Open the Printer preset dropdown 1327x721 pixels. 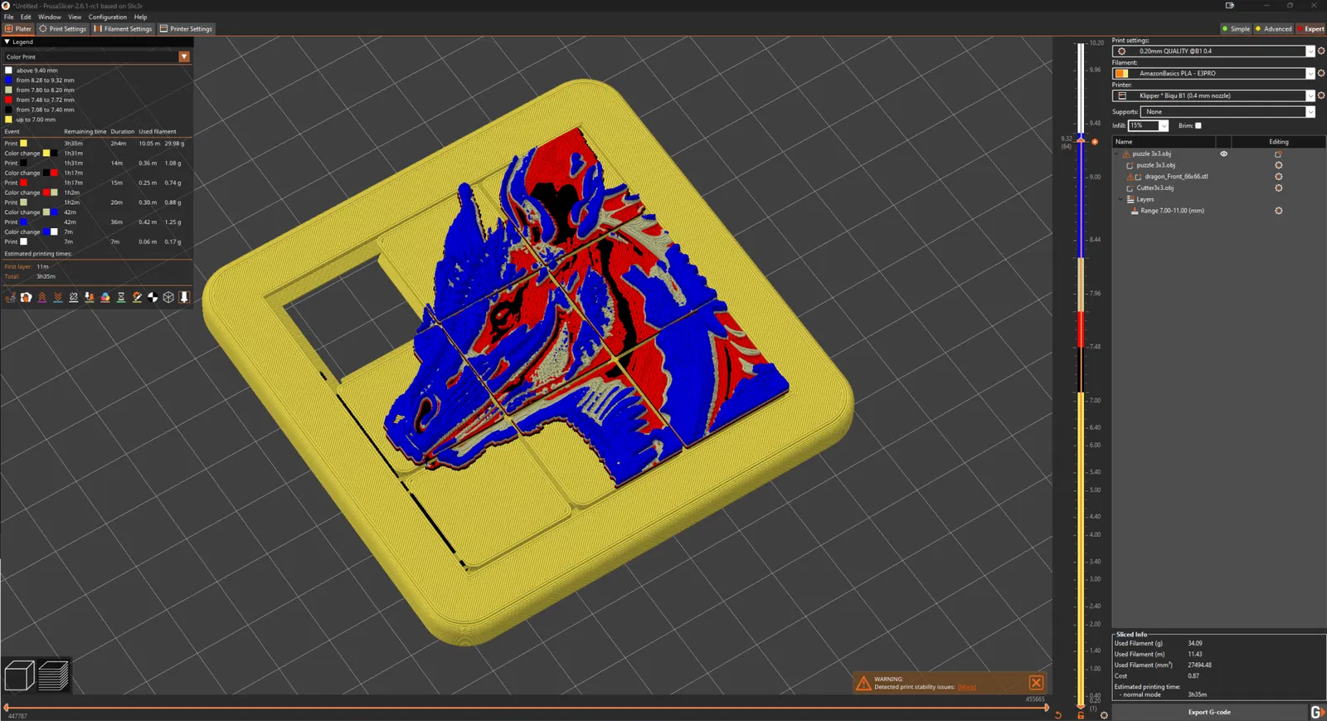click(1310, 96)
